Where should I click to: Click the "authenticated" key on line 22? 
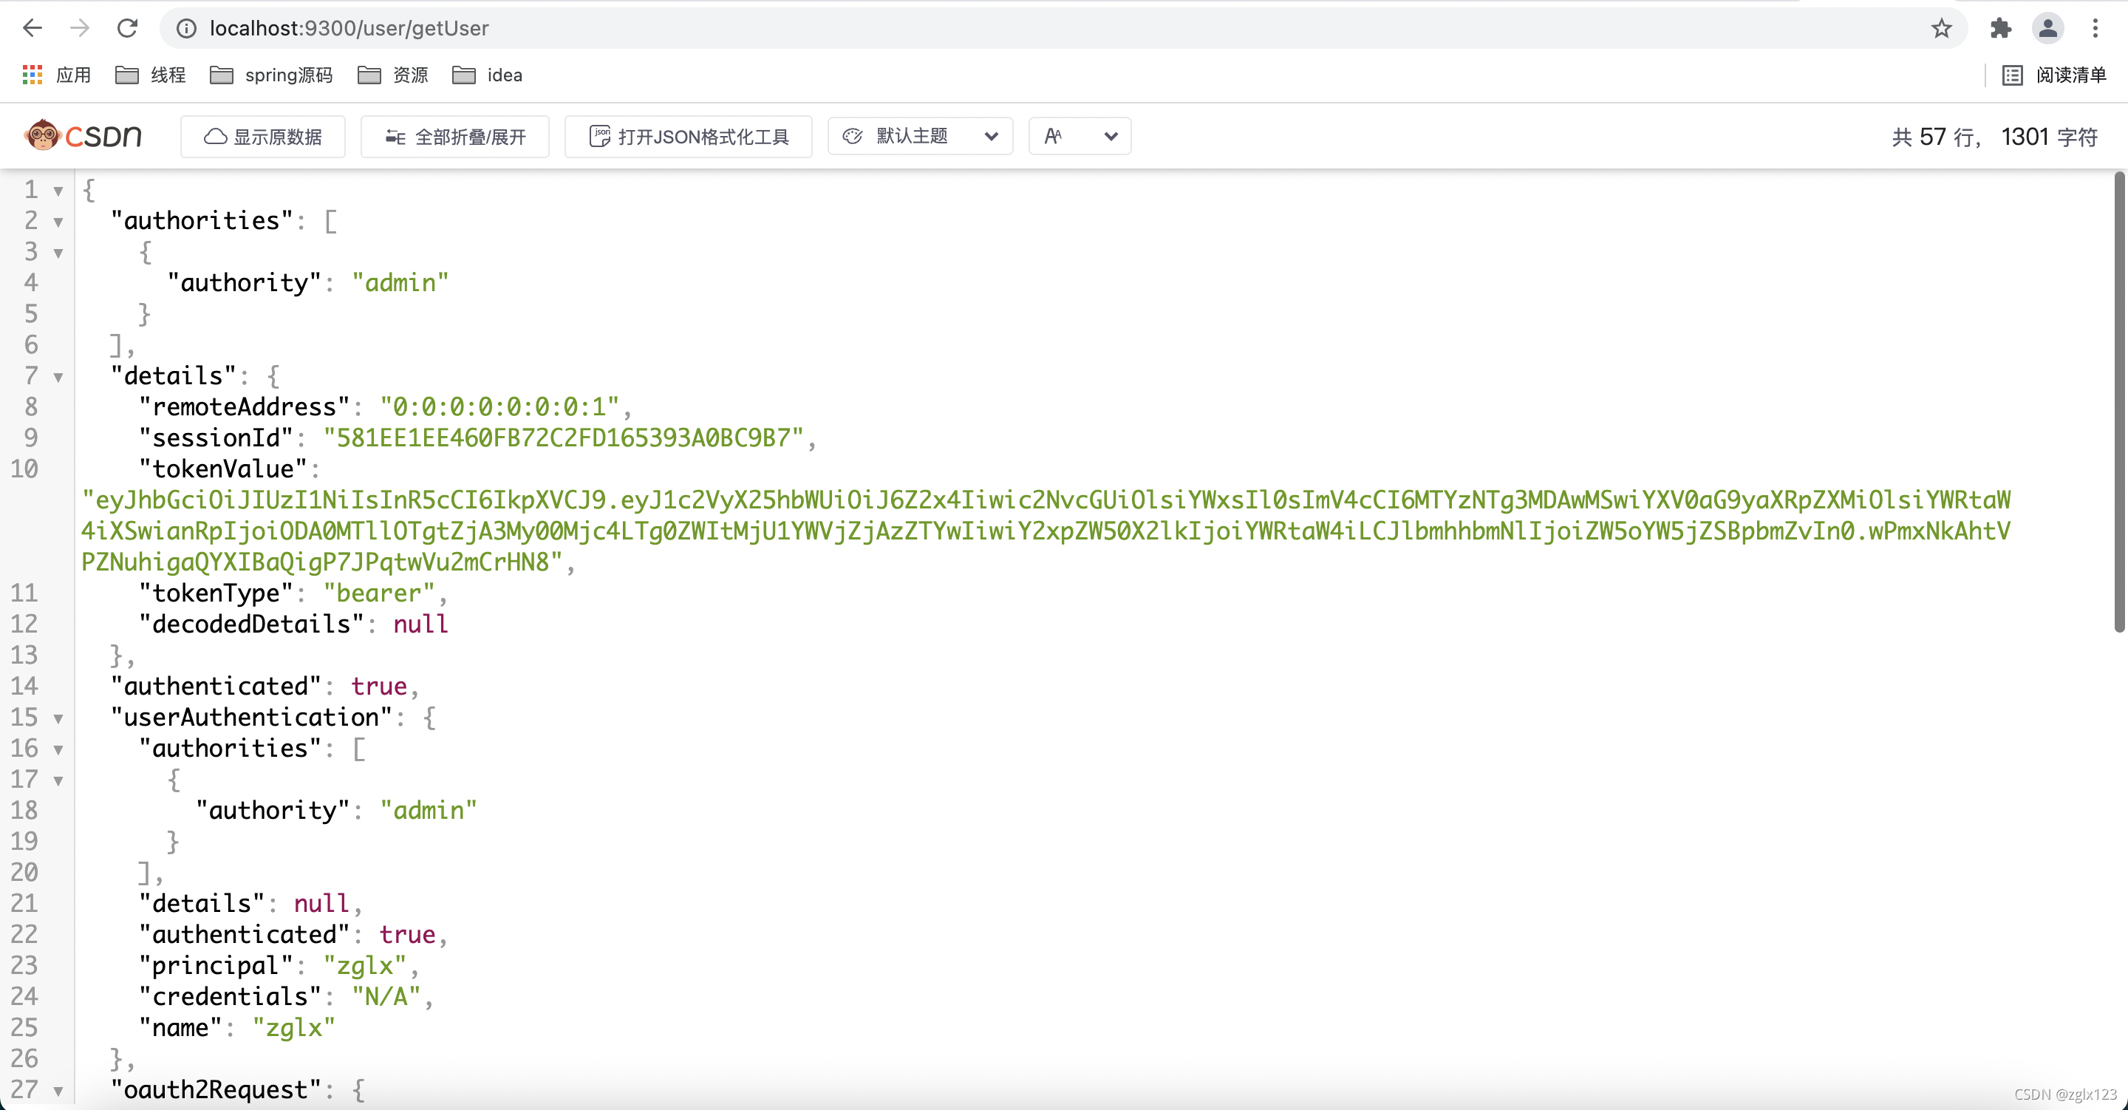click(x=245, y=934)
